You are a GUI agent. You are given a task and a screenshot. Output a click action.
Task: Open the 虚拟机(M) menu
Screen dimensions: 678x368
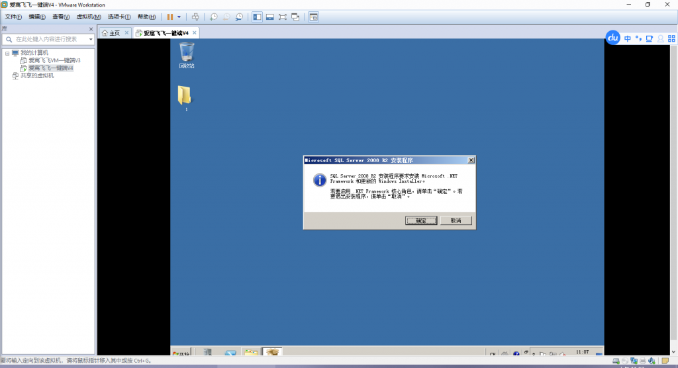(88, 17)
